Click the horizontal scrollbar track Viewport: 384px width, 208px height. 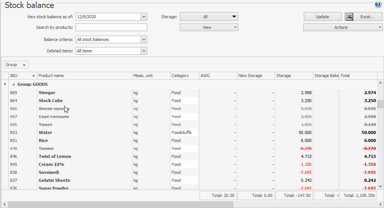tap(304, 205)
